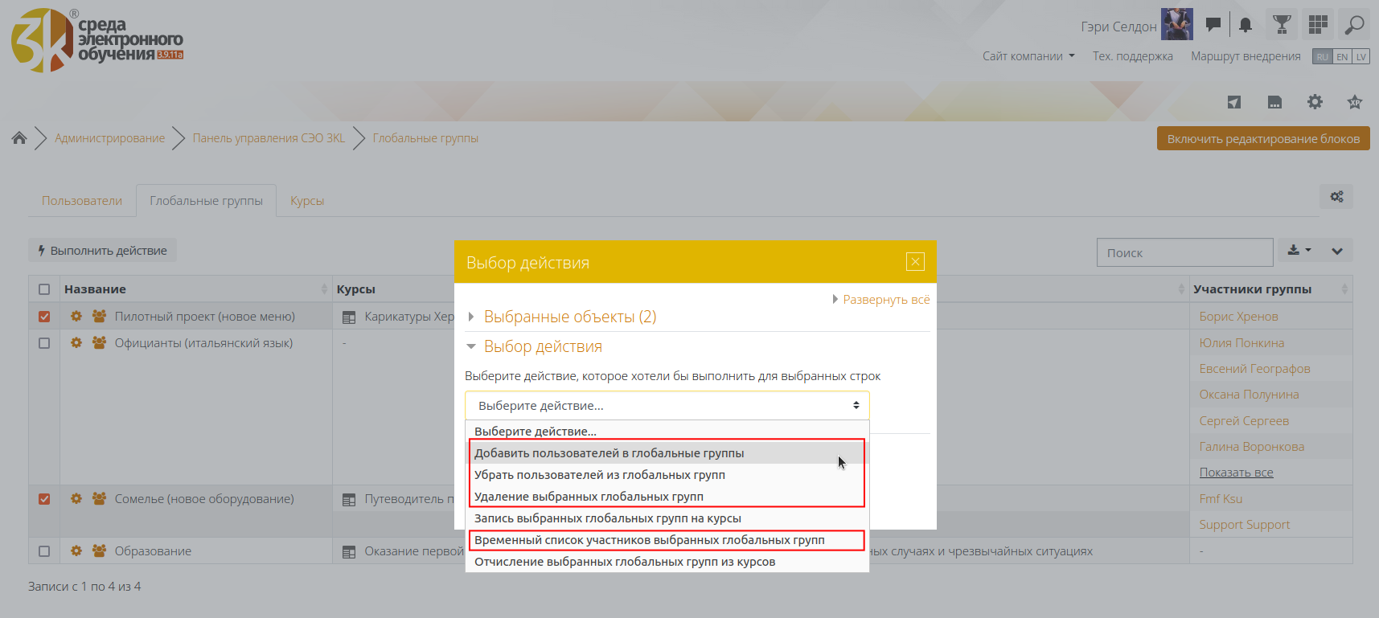The image size is (1379, 618).
Task: Click the Показать все link
Action: pyautogui.click(x=1236, y=473)
